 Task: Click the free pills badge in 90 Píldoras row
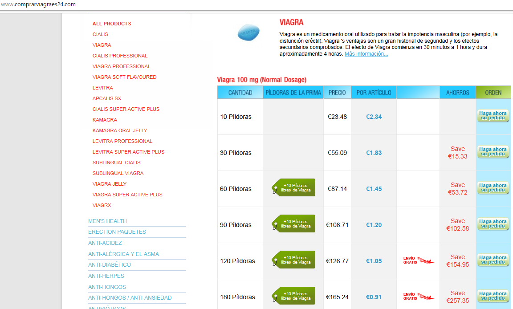[293, 224]
